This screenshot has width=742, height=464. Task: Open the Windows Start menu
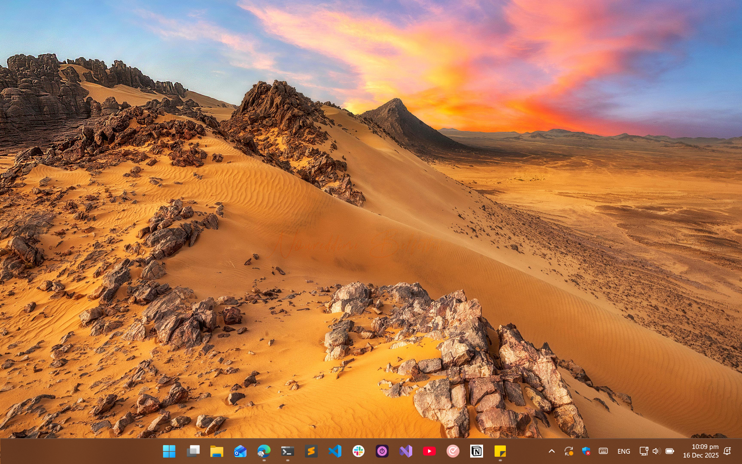point(169,451)
